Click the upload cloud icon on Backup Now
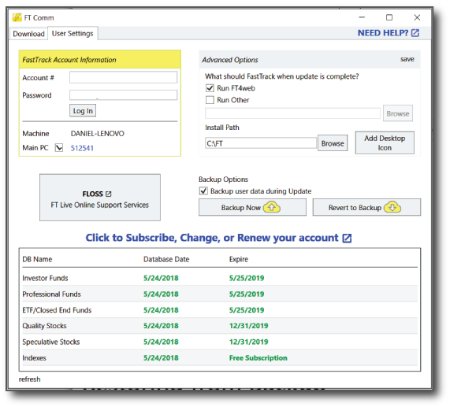450x407 pixels. [271, 207]
